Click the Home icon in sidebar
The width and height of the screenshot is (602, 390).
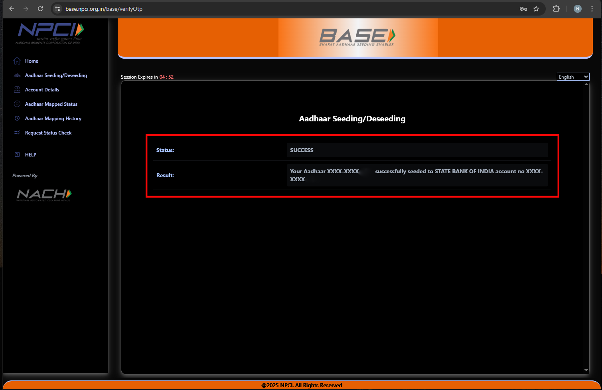click(x=17, y=61)
